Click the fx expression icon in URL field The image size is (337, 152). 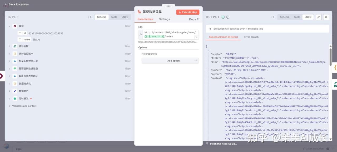141,34
